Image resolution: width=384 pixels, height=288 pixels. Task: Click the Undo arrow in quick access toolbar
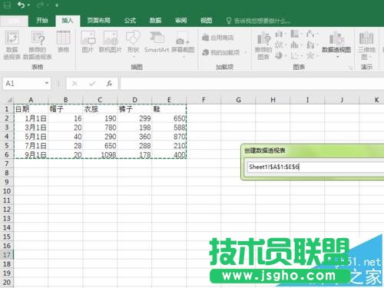[x=22, y=5]
